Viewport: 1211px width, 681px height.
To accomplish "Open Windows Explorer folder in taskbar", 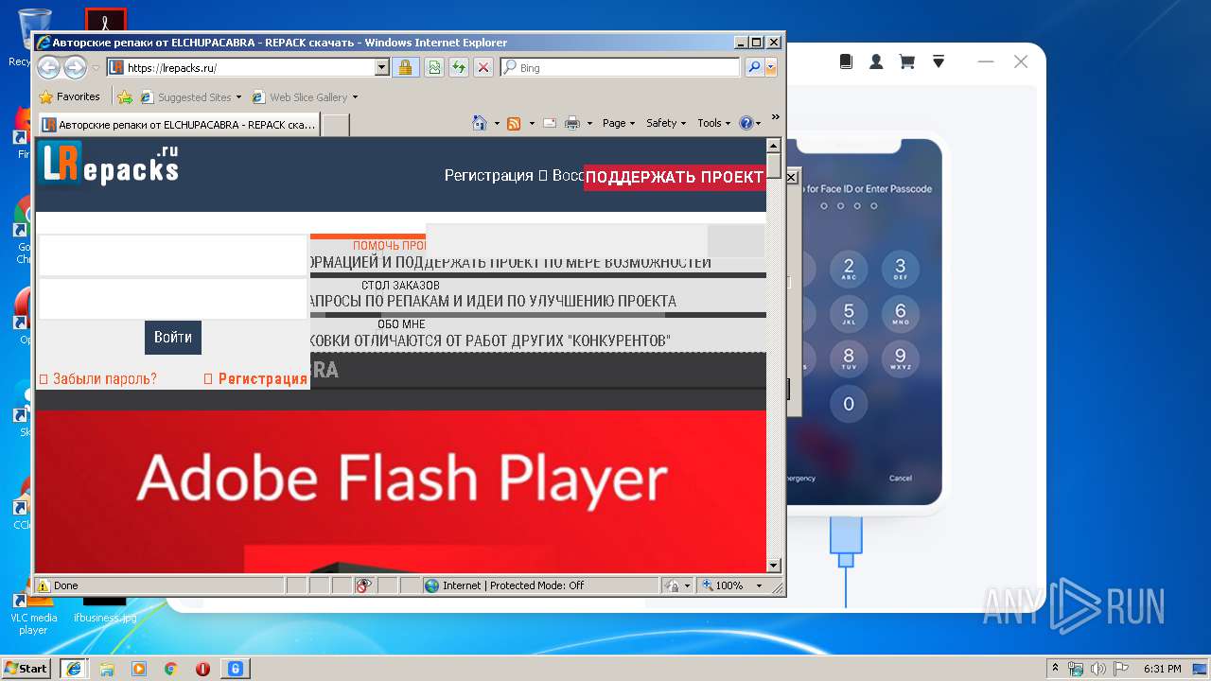I will point(107,669).
